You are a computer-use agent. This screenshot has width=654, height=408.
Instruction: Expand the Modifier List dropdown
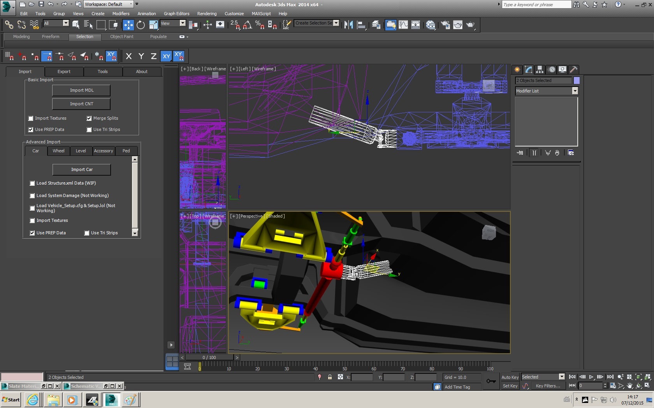[575, 91]
